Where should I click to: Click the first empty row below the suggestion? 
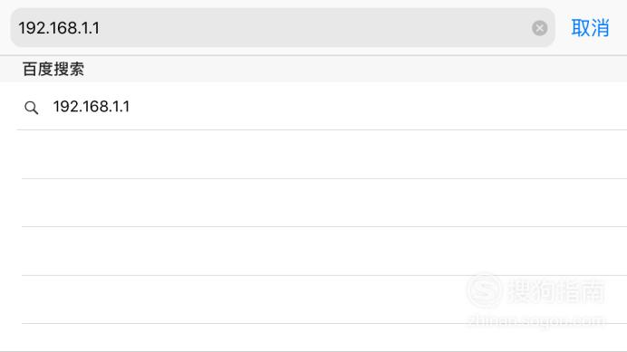pos(324,154)
